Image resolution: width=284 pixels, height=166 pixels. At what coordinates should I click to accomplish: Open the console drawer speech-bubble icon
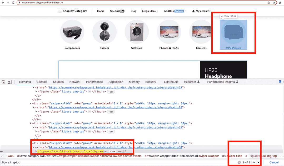click(280, 82)
